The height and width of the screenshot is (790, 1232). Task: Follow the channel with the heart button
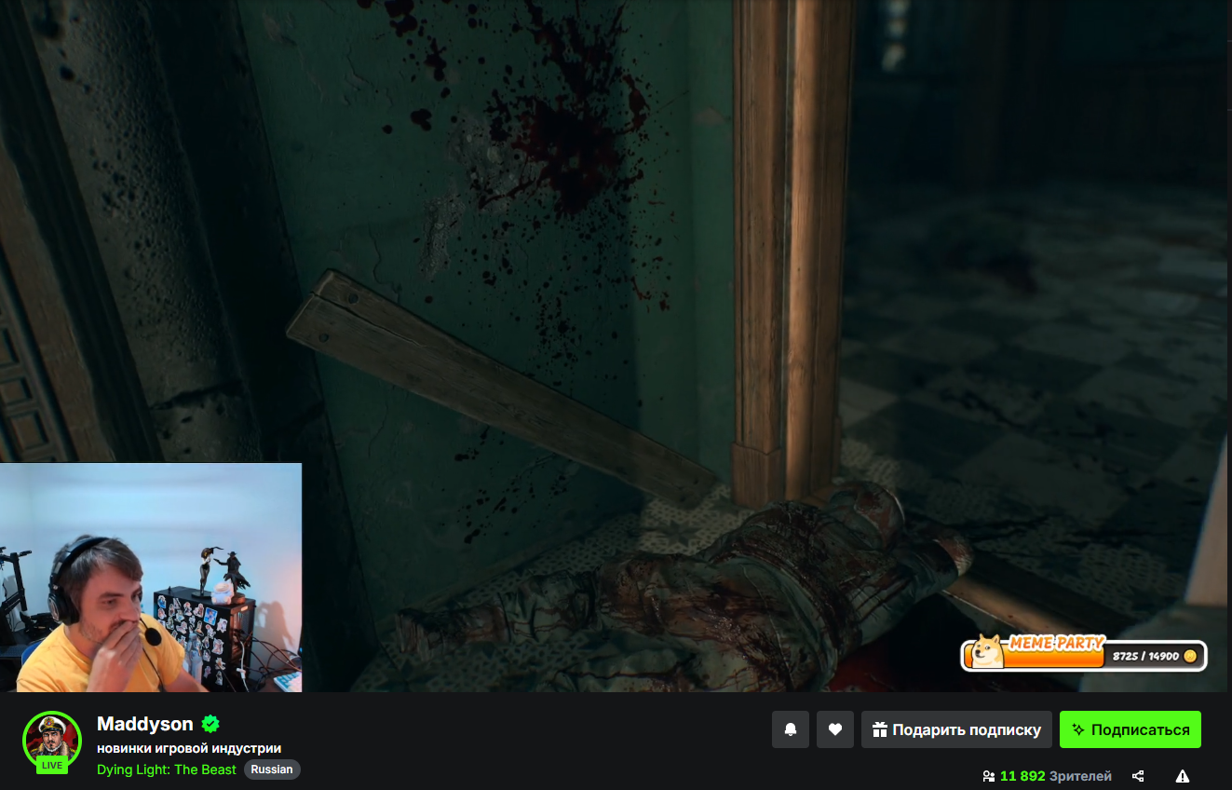[x=835, y=729]
